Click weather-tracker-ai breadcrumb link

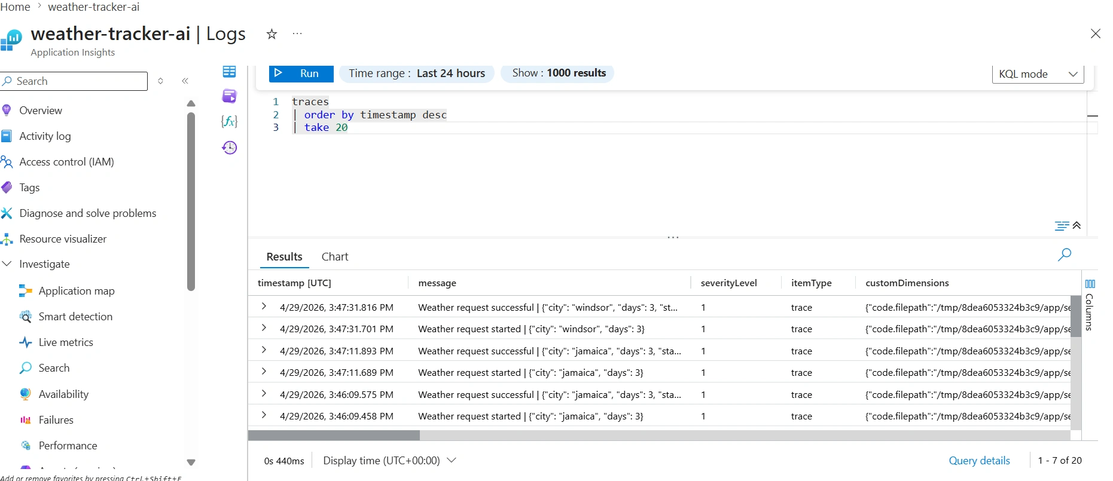click(x=94, y=7)
